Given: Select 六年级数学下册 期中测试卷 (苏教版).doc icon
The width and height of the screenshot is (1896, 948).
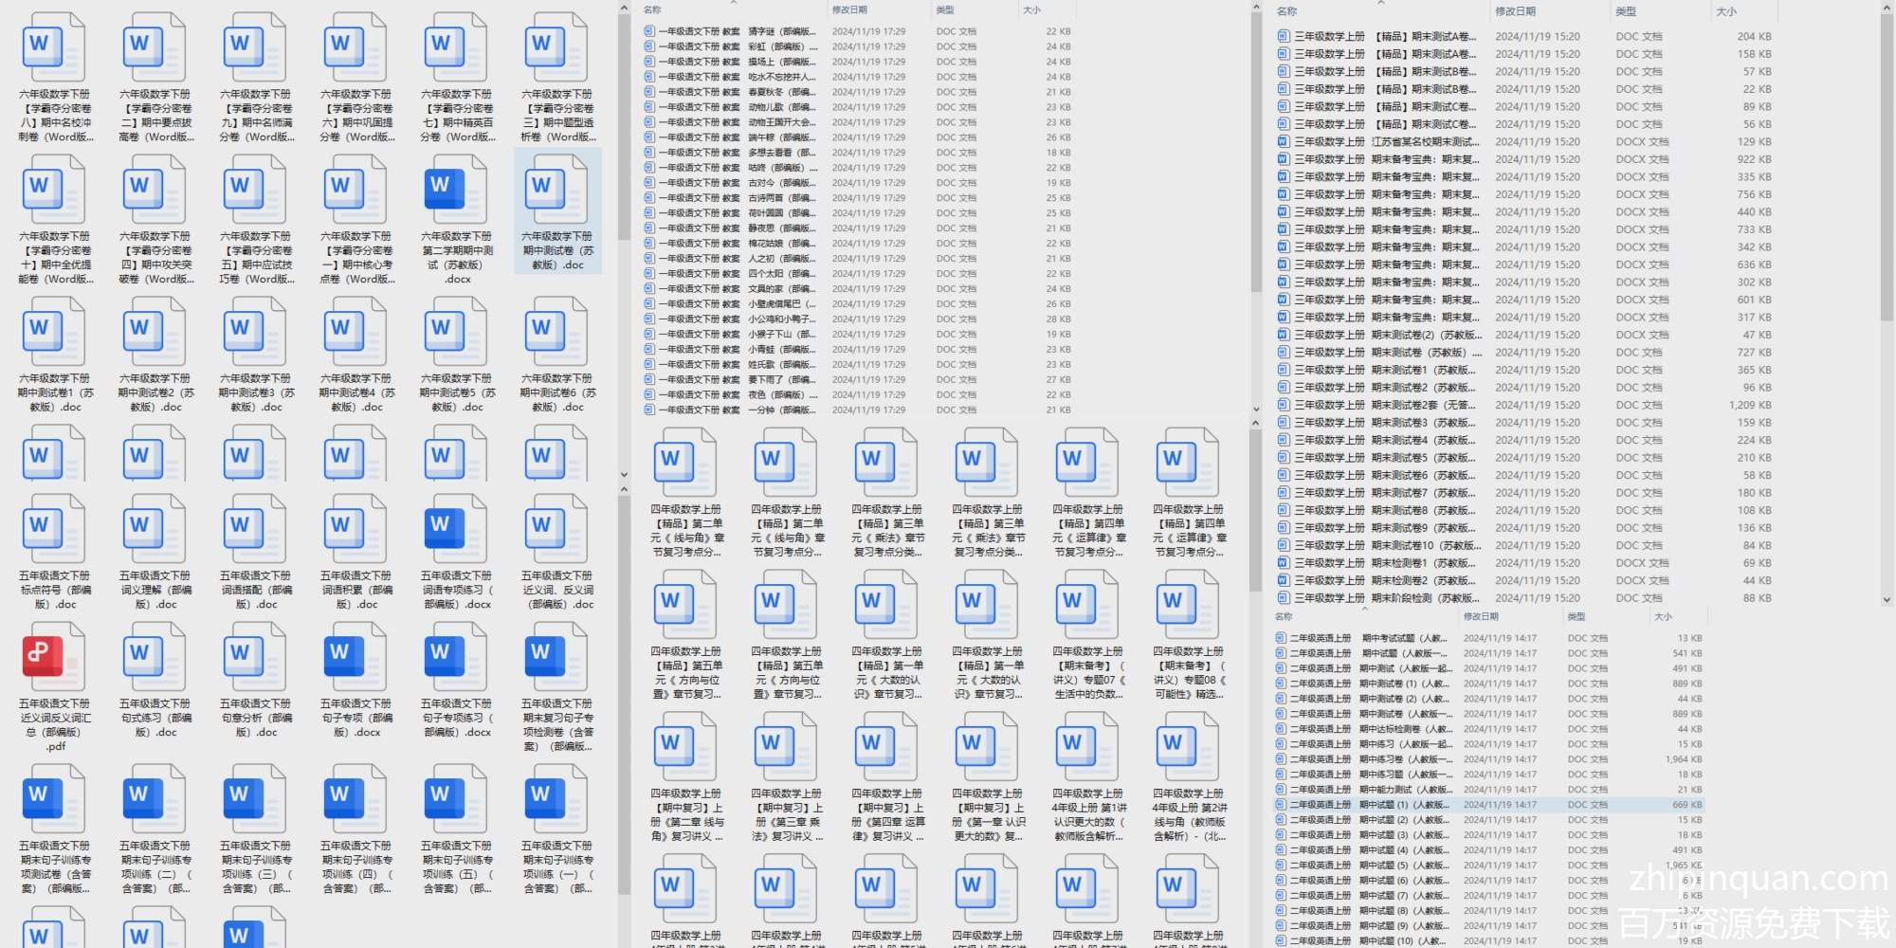Looking at the screenshot, I should click(556, 190).
